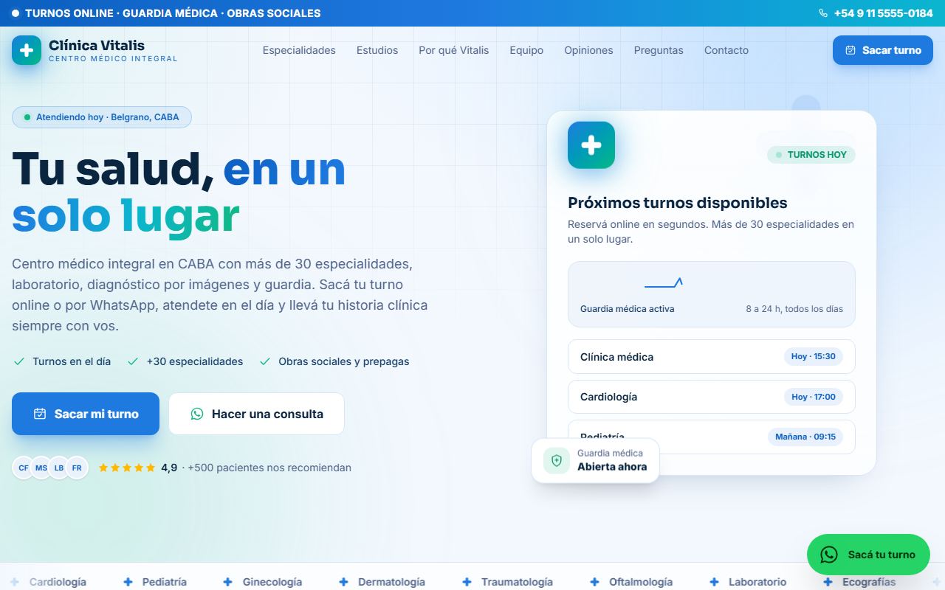Click Traumatología in the specialties ticker

(517, 582)
